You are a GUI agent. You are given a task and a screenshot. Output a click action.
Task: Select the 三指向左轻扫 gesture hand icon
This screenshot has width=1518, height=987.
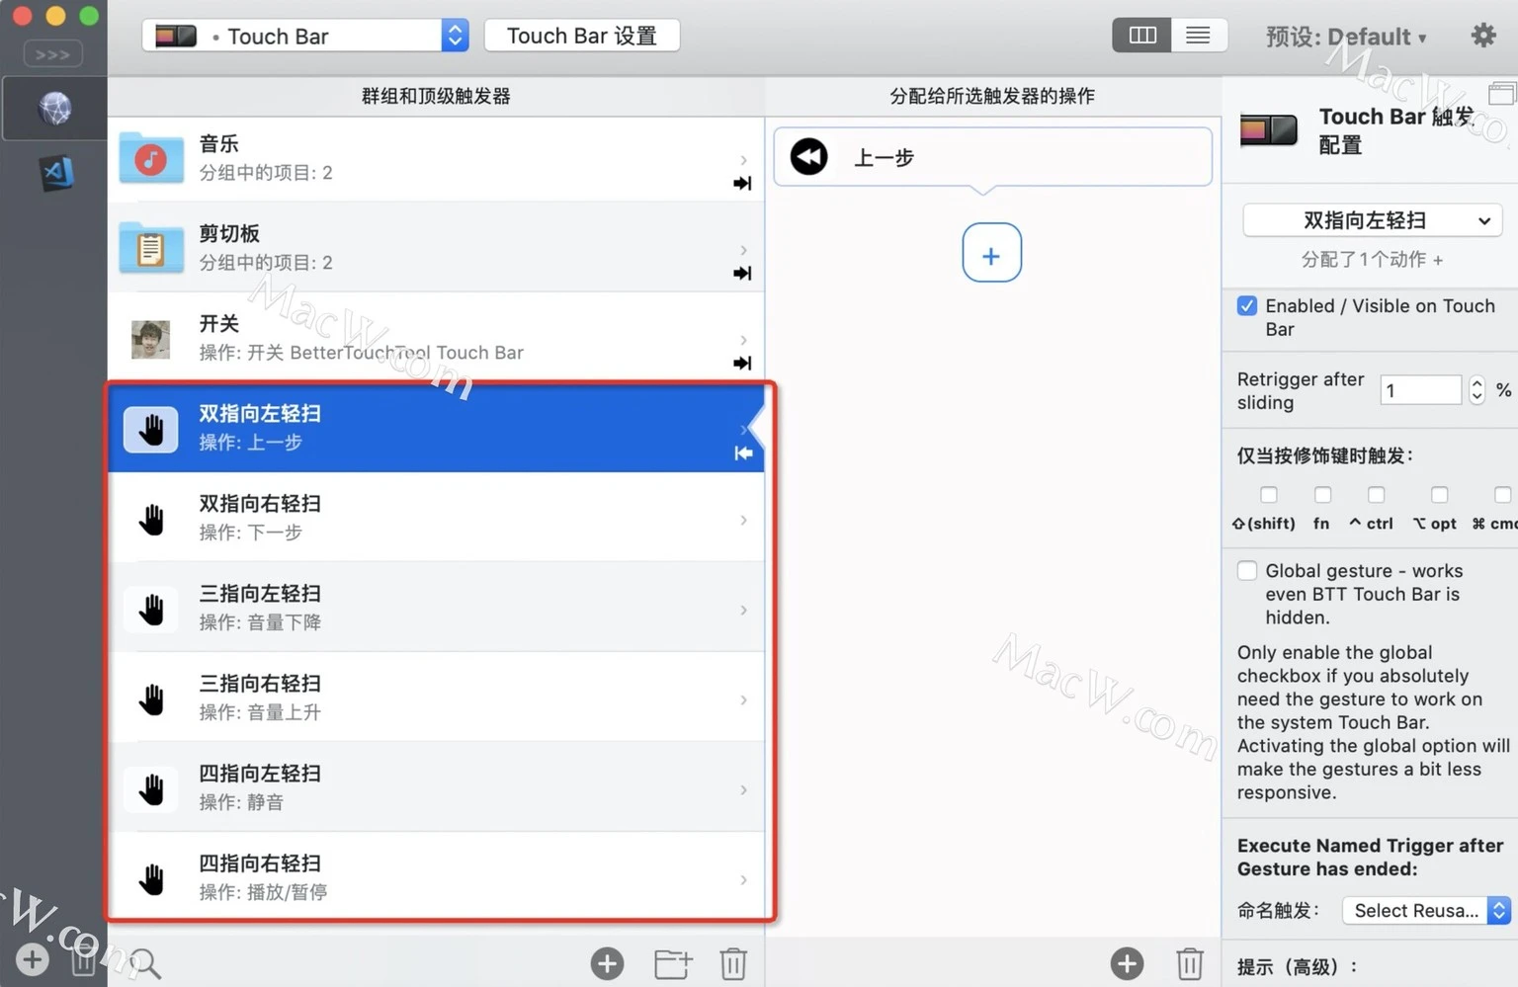tap(151, 609)
